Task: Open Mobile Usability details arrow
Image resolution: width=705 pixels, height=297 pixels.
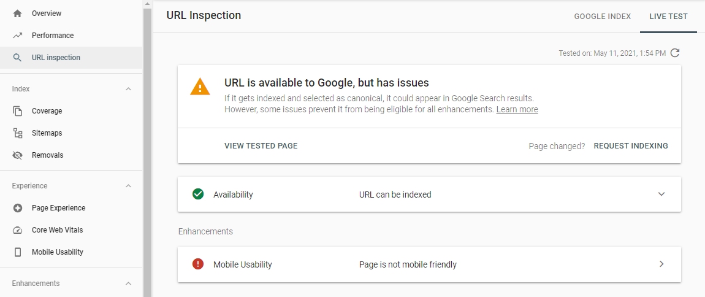Action: pos(661,264)
